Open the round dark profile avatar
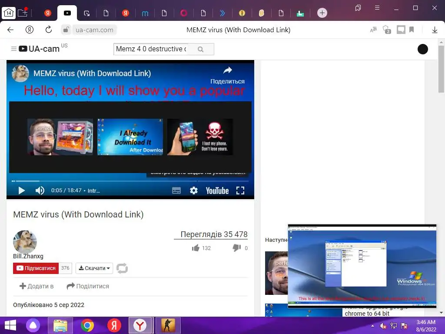This screenshot has height=334, width=445. (422, 49)
